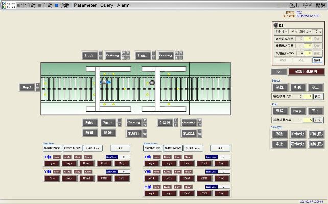Open the Parameter menu
This screenshot has height=204, width=328.
(85, 5)
